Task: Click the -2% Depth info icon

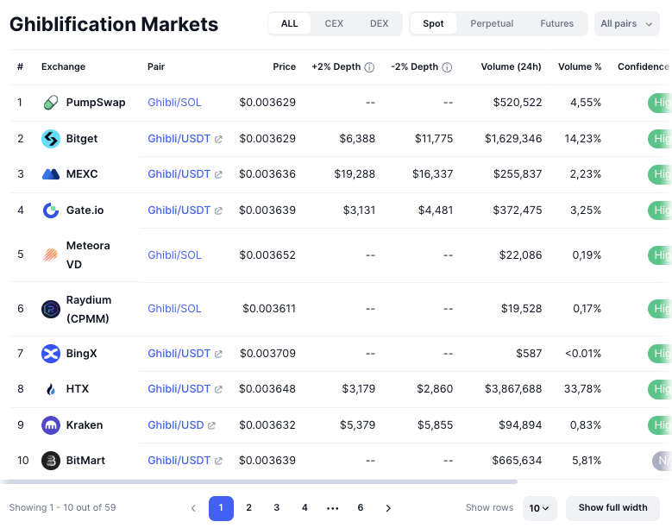Action: 447,67
